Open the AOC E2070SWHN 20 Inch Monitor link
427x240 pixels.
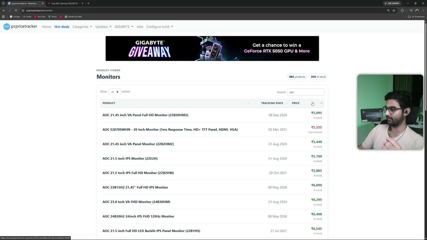170,129
